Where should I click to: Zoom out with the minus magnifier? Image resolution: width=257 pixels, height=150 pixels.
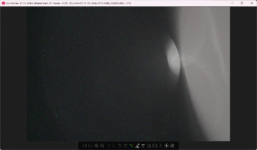coord(102,146)
